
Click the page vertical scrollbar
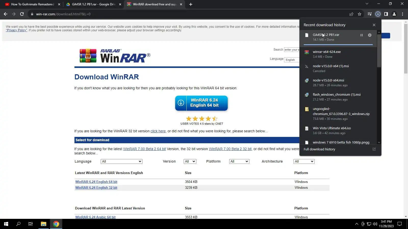click(x=406, y=48)
